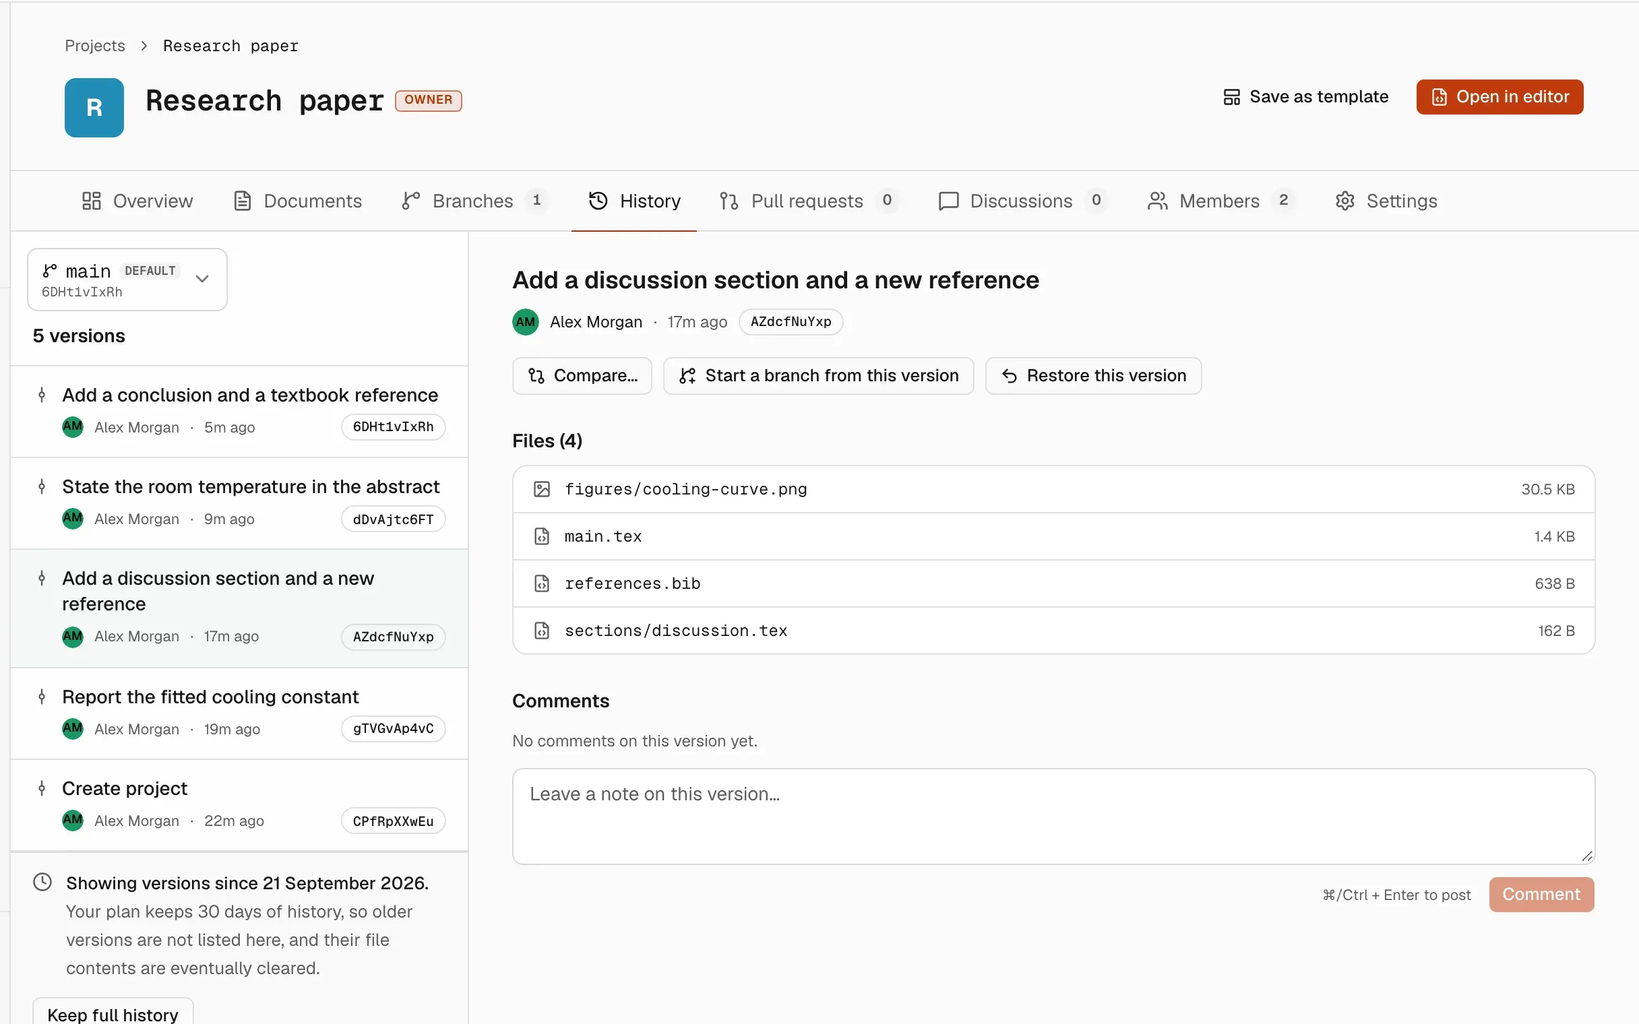Click the Comment submit button
Screen dimensions: 1639x1024
point(1541,895)
